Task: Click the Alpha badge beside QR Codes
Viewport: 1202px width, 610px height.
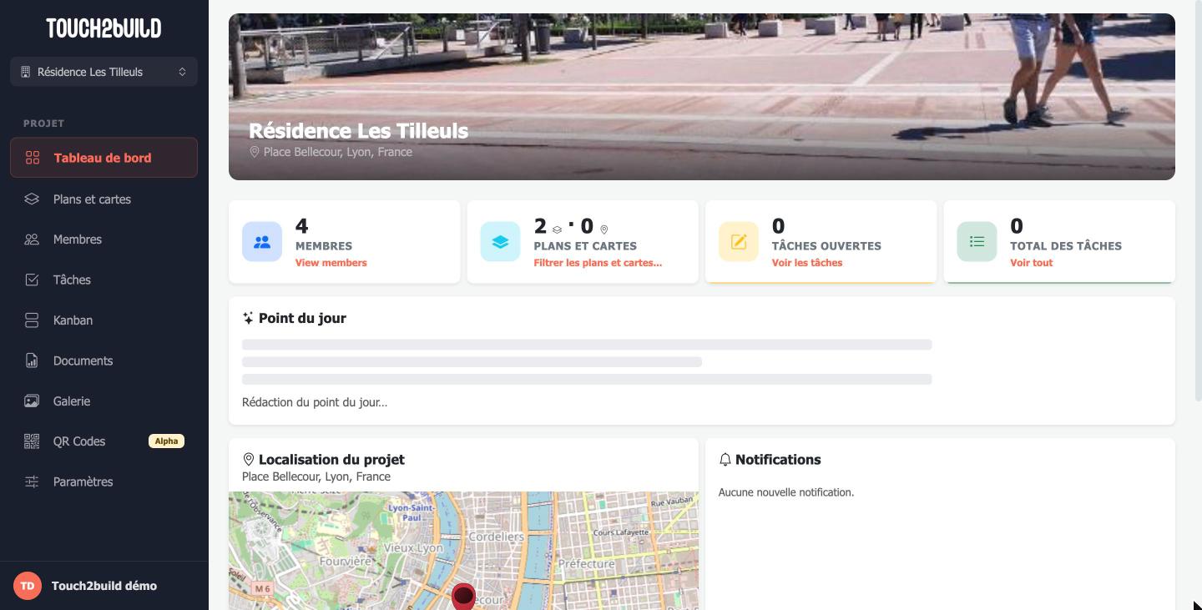Action: [x=166, y=441]
